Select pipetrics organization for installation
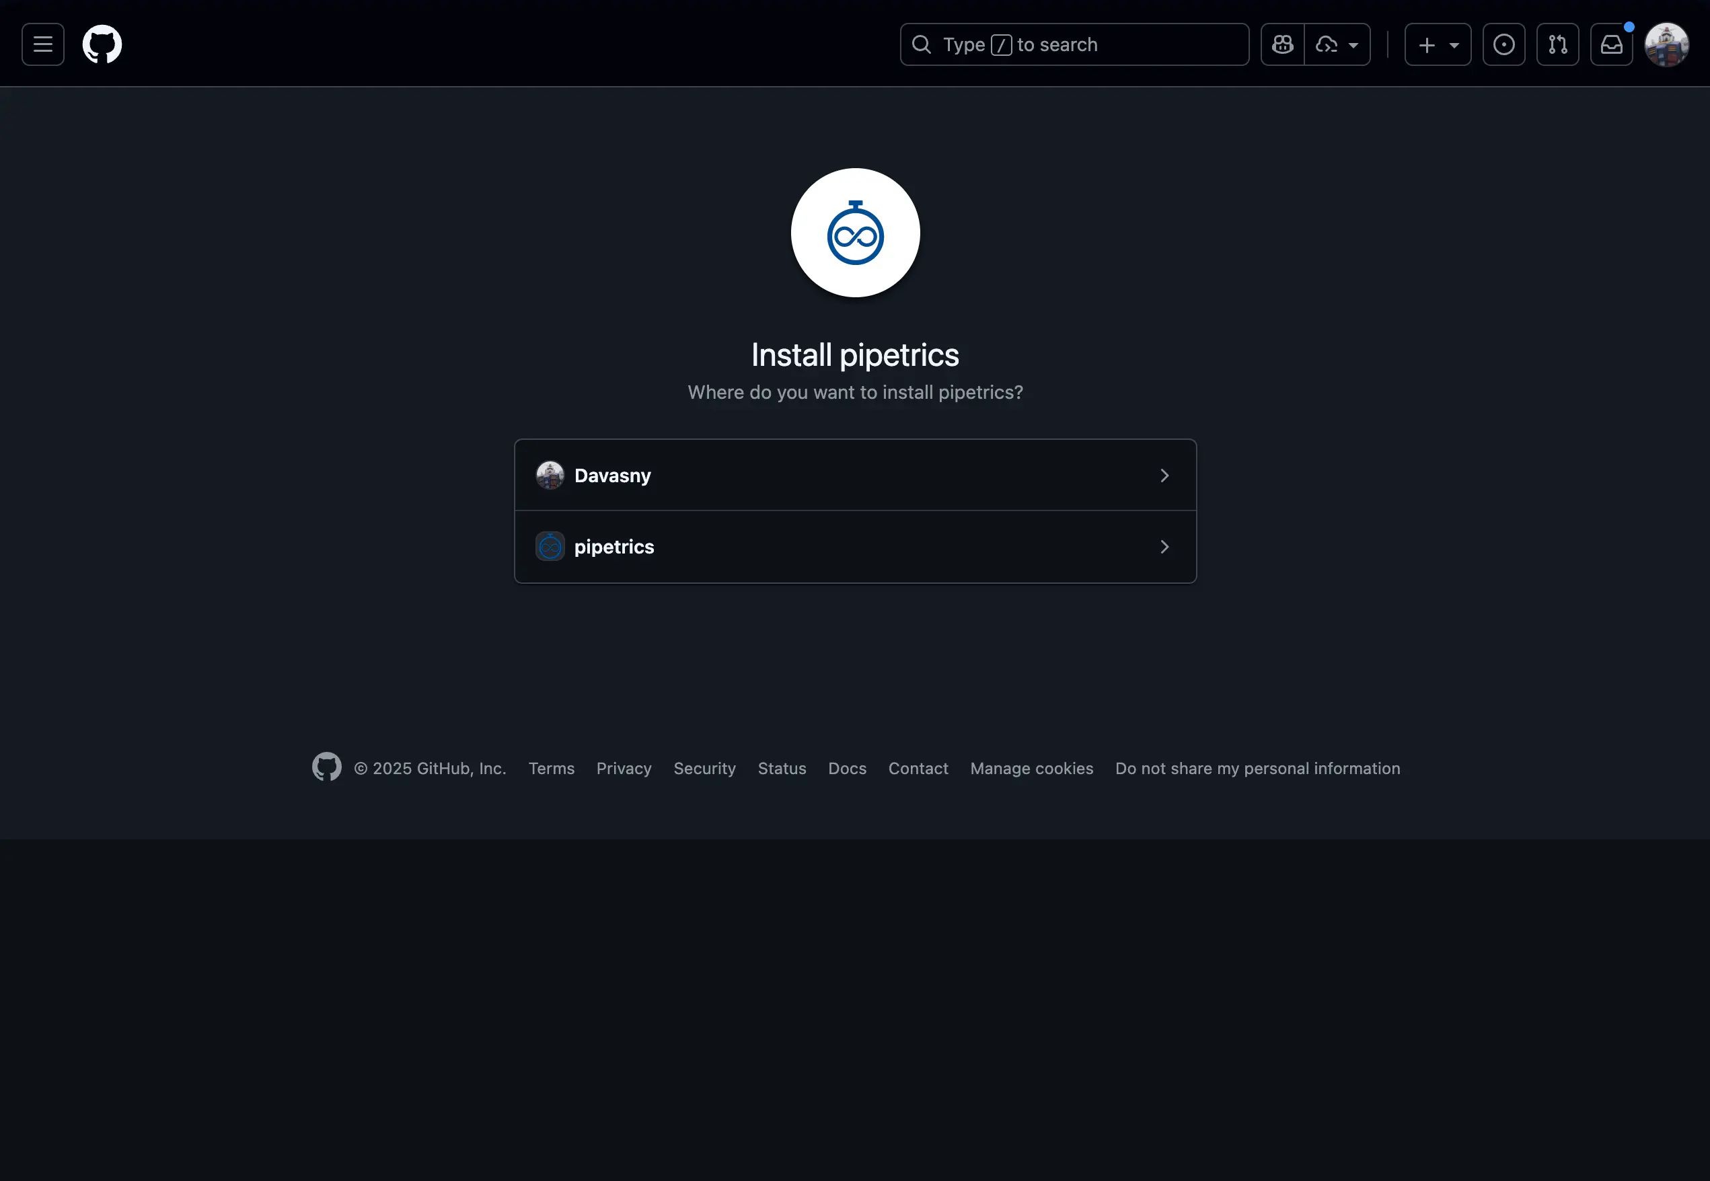This screenshot has height=1181, width=1710. tap(614, 547)
